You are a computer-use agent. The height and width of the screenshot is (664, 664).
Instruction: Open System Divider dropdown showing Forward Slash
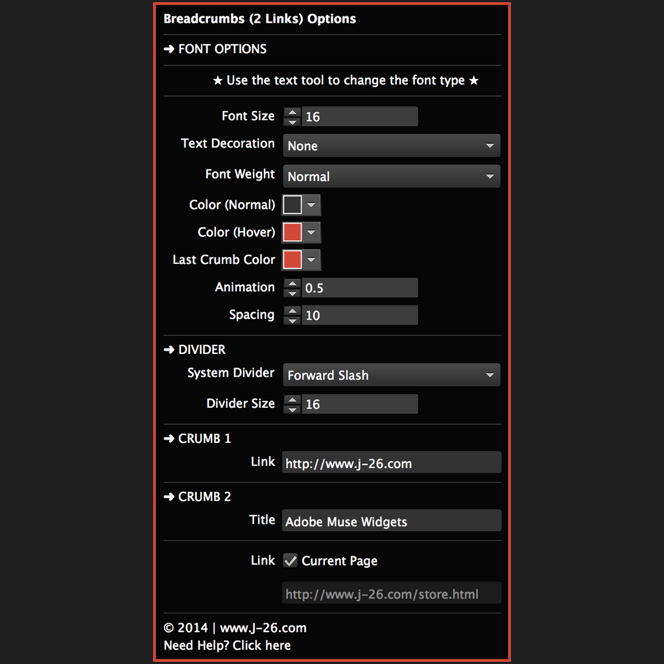point(391,375)
